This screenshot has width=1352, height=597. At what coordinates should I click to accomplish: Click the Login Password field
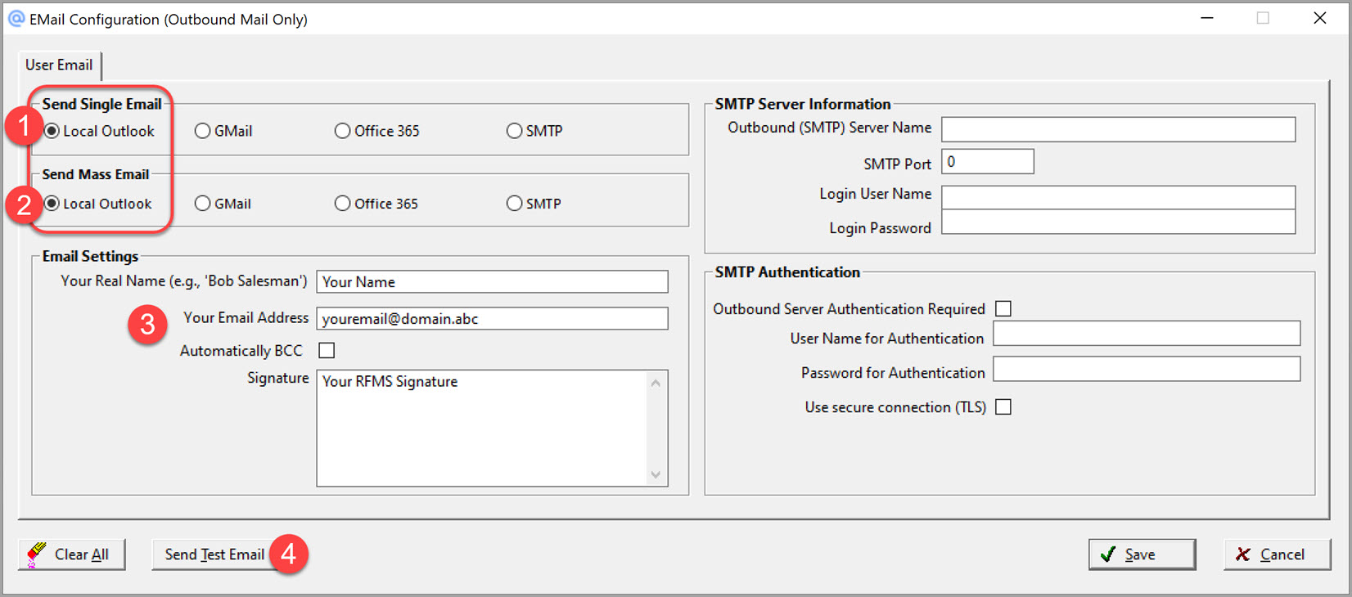pyautogui.click(x=1118, y=223)
